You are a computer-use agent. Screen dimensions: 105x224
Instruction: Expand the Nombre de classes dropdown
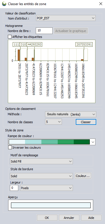pyautogui.click(x=53, y=122)
